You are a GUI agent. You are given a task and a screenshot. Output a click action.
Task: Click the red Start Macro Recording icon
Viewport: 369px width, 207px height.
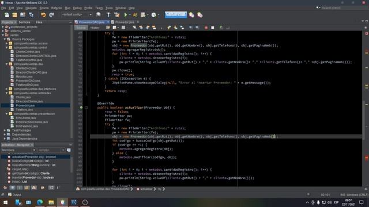[x=206, y=28]
